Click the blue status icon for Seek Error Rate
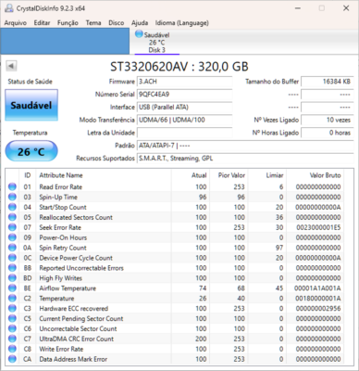This screenshot has width=359, height=371. pos(12,227)
